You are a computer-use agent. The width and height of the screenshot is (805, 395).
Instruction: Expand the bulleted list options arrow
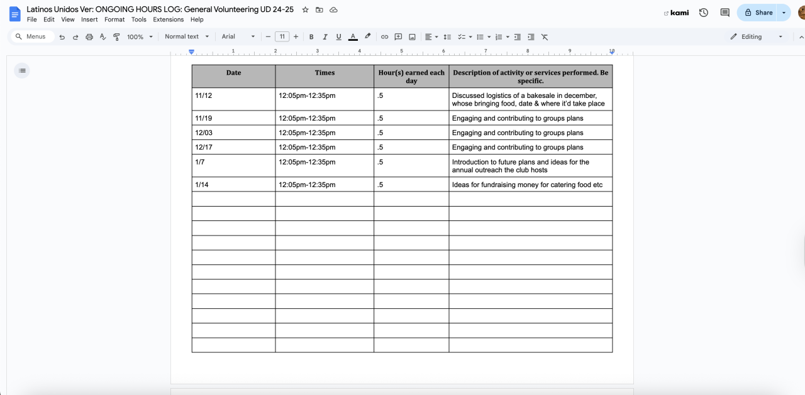[489, 37]
